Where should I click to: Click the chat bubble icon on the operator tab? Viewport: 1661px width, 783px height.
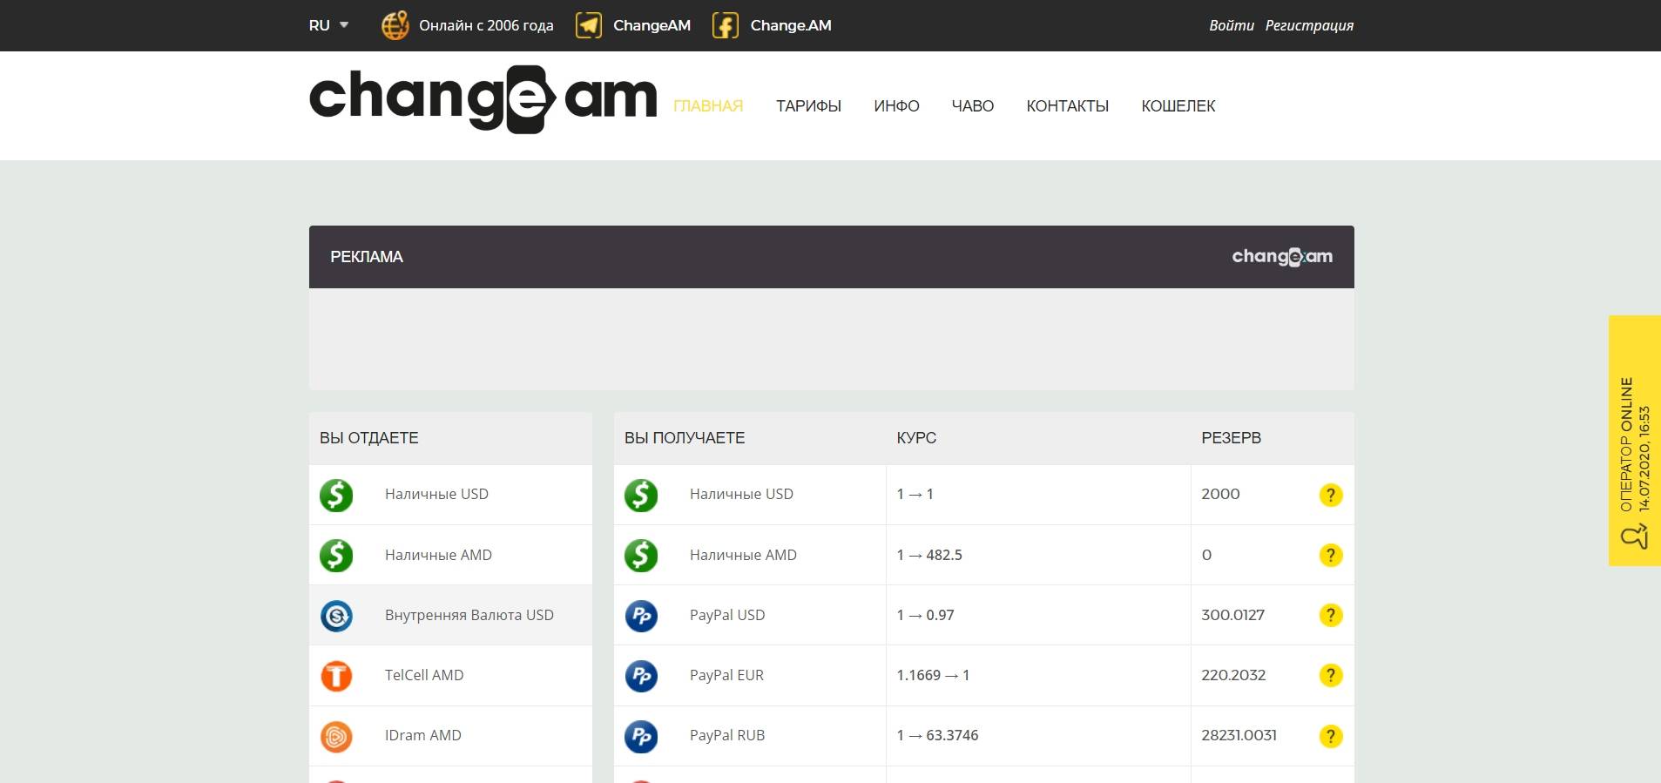coord(1635,537)
